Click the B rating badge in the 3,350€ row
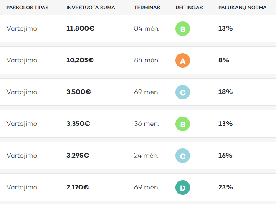The image size is (276, 204). pyautogui.click(x=182, y=124)
